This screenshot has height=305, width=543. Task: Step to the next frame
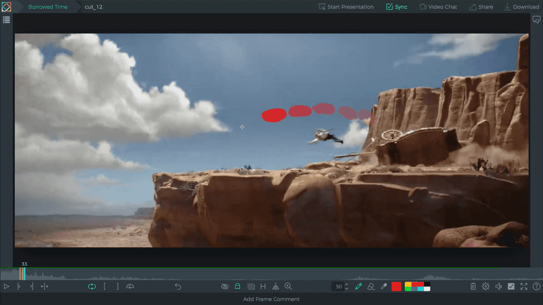pyautogui.click(x=31, y=287)
